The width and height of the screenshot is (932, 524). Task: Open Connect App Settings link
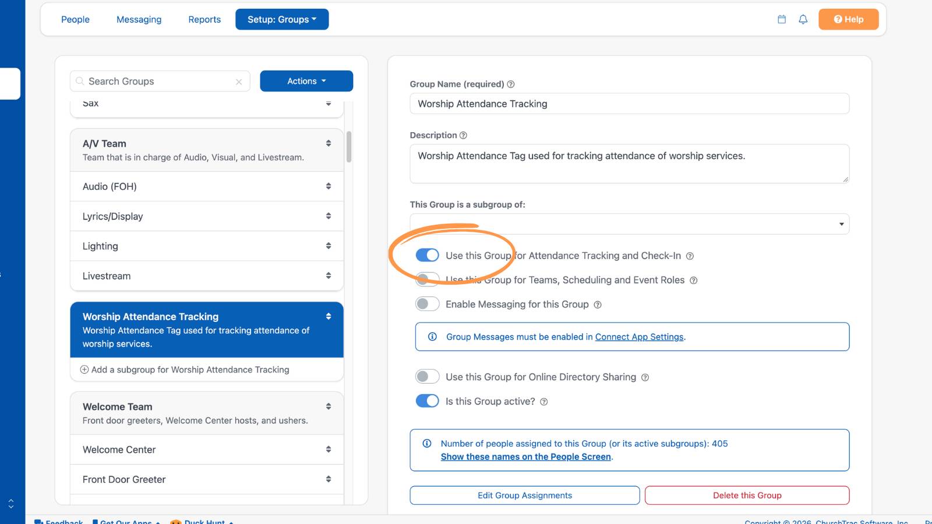(x=639, y=337)
